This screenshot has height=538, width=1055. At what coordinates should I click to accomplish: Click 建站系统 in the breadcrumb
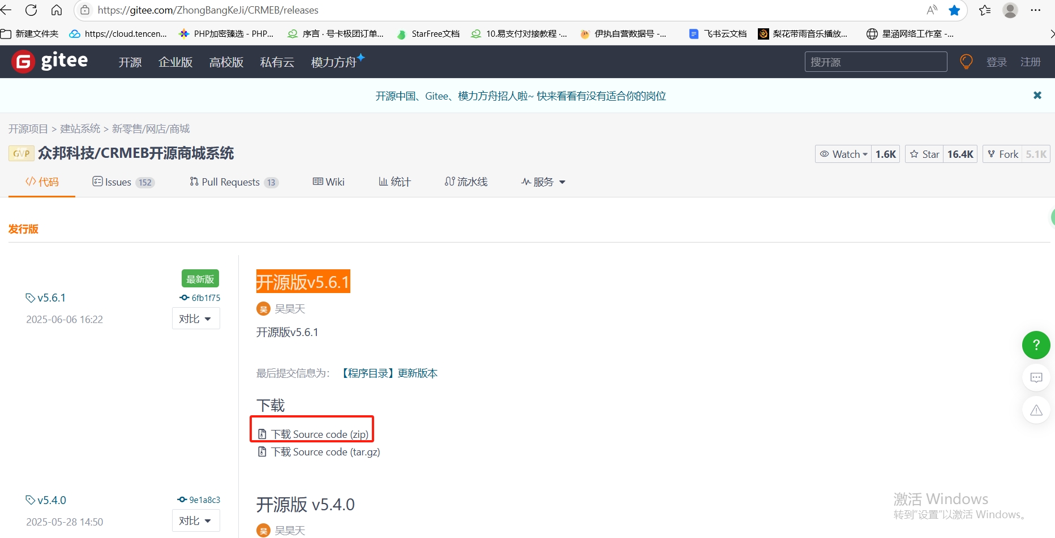coord(80,129)
